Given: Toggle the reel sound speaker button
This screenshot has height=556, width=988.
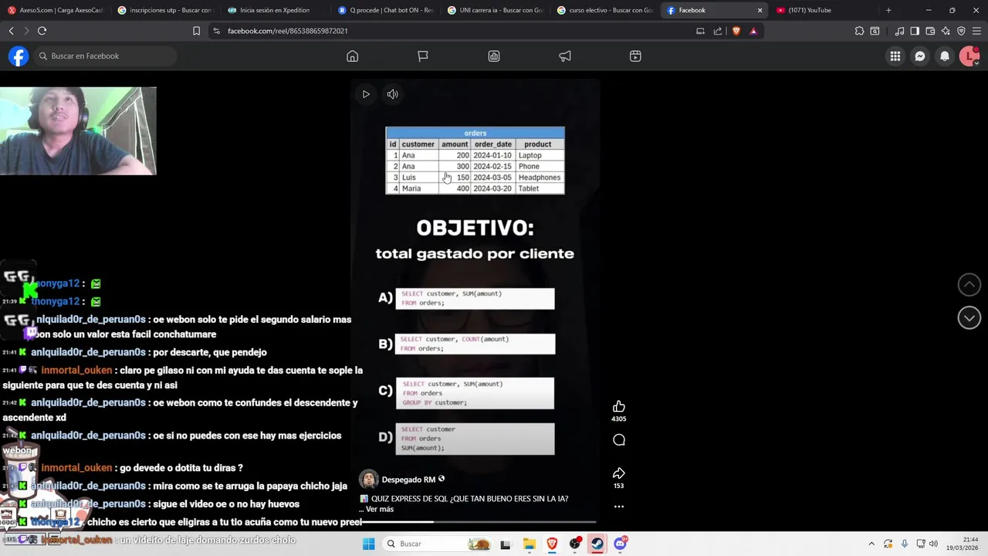Looking at the screenshot, I should click(392, 94).
